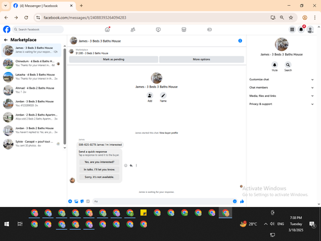Search in conversation with magnifier icon
The height and width of the screenshot is (241, 321).
click(288, 65)
